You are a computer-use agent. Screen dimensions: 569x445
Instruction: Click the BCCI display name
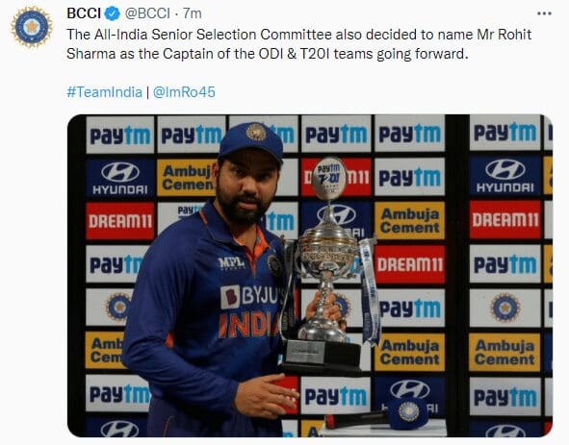(x=84, y=13)
